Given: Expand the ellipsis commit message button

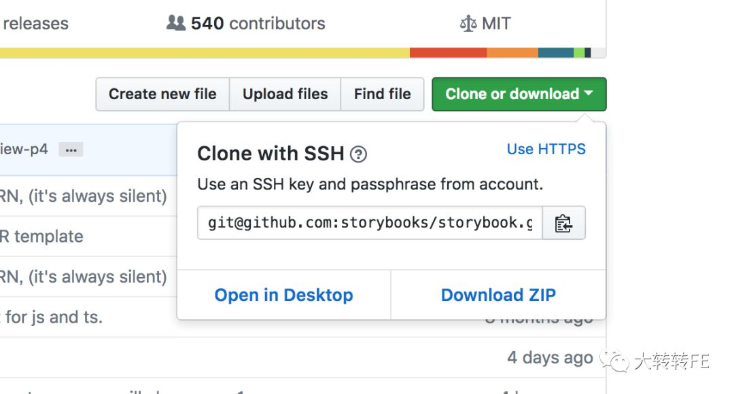Looking at the screenshot, I should tap(71, 149).
